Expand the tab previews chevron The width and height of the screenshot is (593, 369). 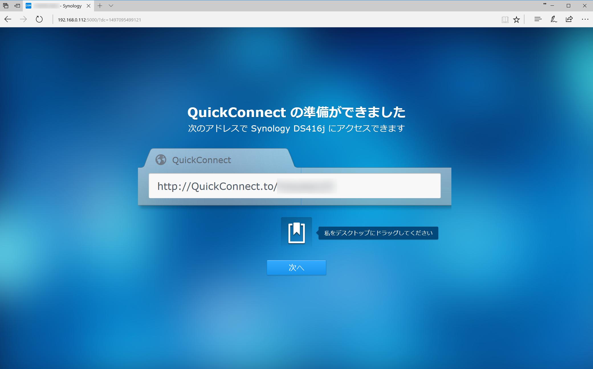(x=111, y=6)
